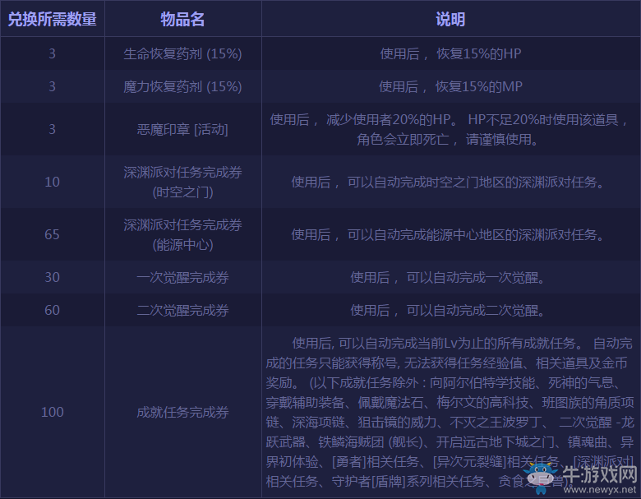
Task: Select item name '魔力恢复药剂 (15%)'
Action: pos(182,86)
